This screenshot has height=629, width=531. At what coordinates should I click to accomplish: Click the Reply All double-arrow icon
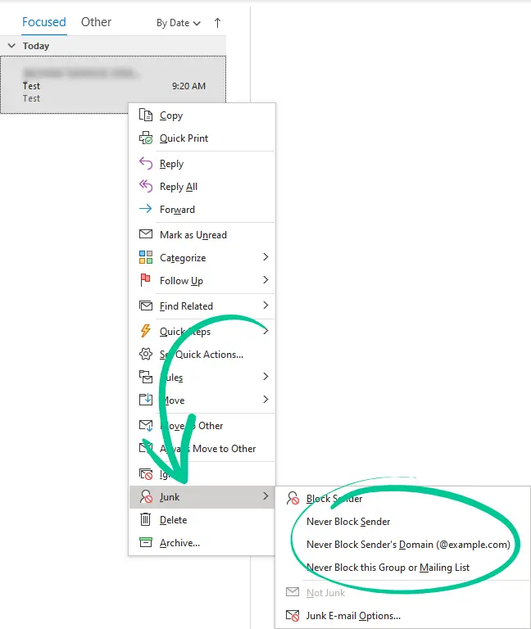click(x=146, y=187)
